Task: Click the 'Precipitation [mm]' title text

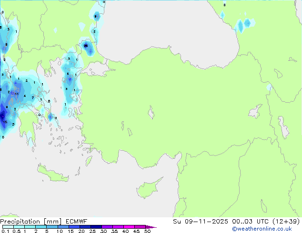Action: coord(31,222)
